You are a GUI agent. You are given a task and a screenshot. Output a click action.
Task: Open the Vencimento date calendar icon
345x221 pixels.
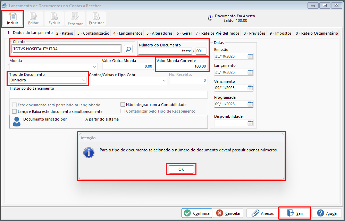[x=250, y=88]
